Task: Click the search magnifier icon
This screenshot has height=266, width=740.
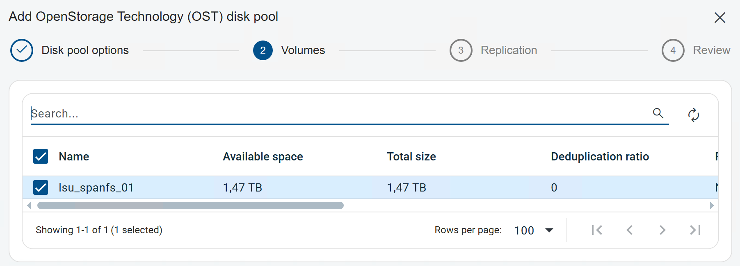Action: tap(658, 113)
